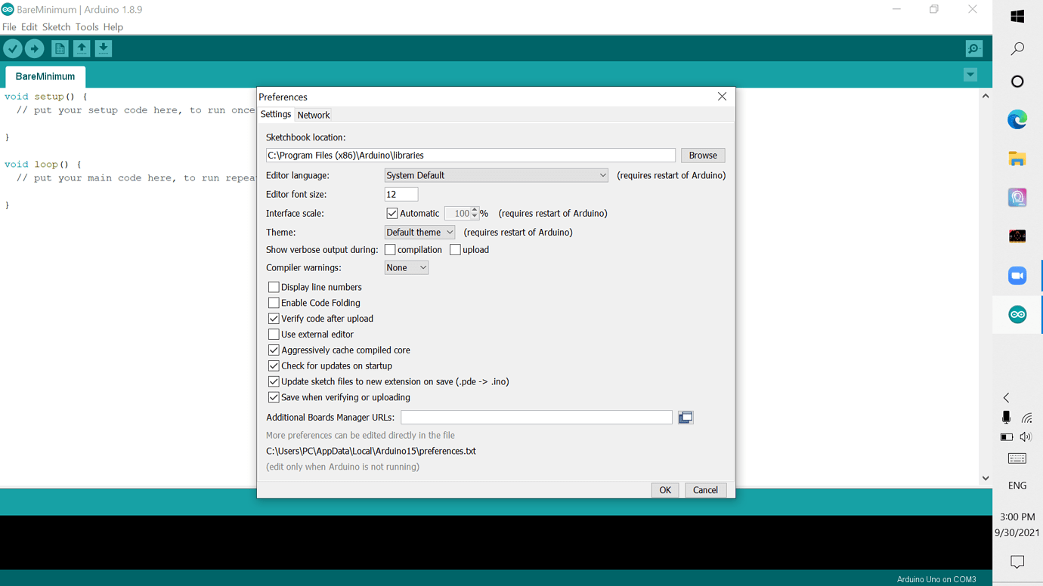Click the Upload sketch toolbar icon
Screen dimensions: 1043x586
click(x=35, y=48)
